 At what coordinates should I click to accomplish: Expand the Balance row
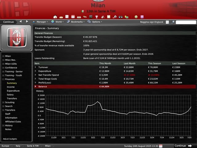35,86
